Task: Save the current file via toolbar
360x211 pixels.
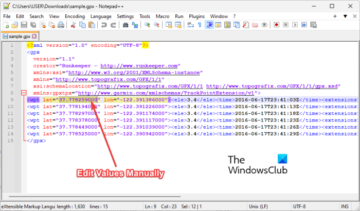Action: pos(24,25)
